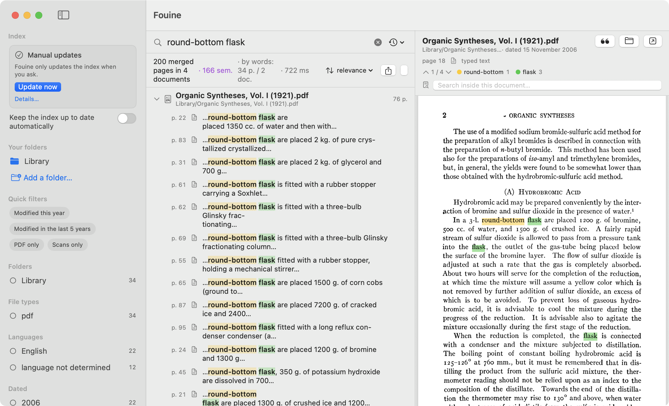
Task: Click the share results icon
Action: [x=388, y=71]
